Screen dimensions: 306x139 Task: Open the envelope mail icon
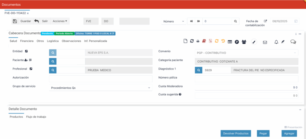[265, 42]
